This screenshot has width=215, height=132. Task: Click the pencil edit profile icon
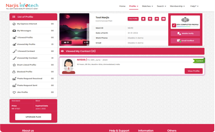174,25
